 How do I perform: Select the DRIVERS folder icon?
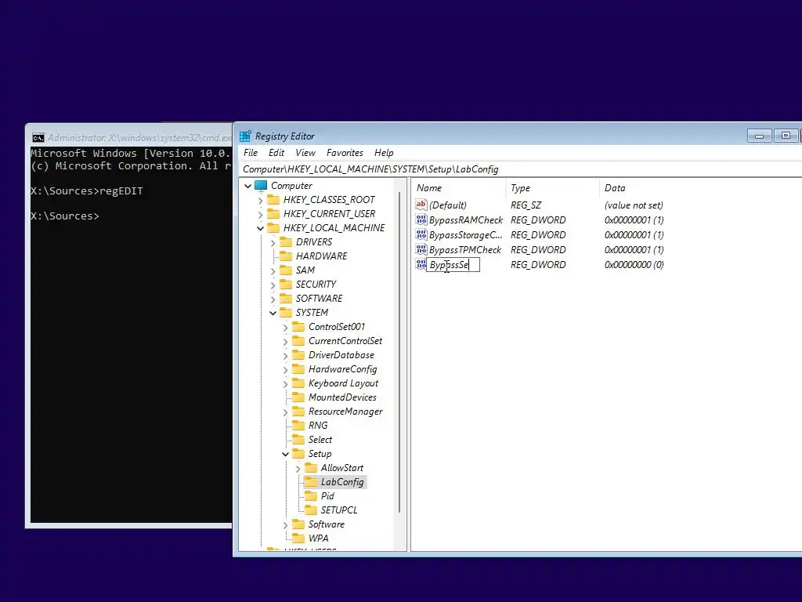(x=286, y=241)
